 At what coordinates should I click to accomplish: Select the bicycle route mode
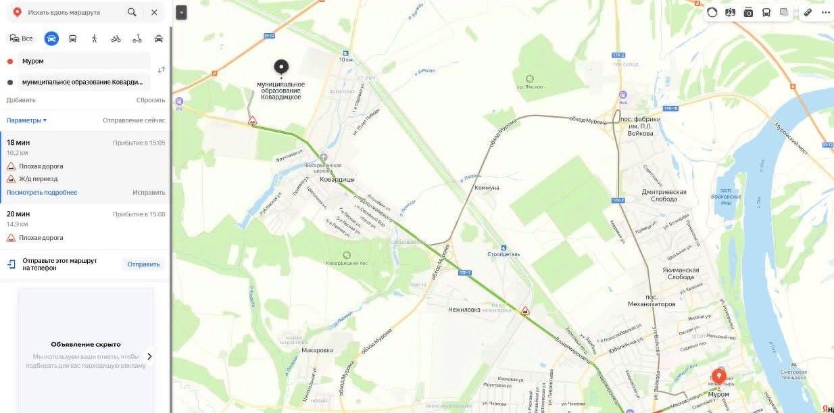coord(116,39)
